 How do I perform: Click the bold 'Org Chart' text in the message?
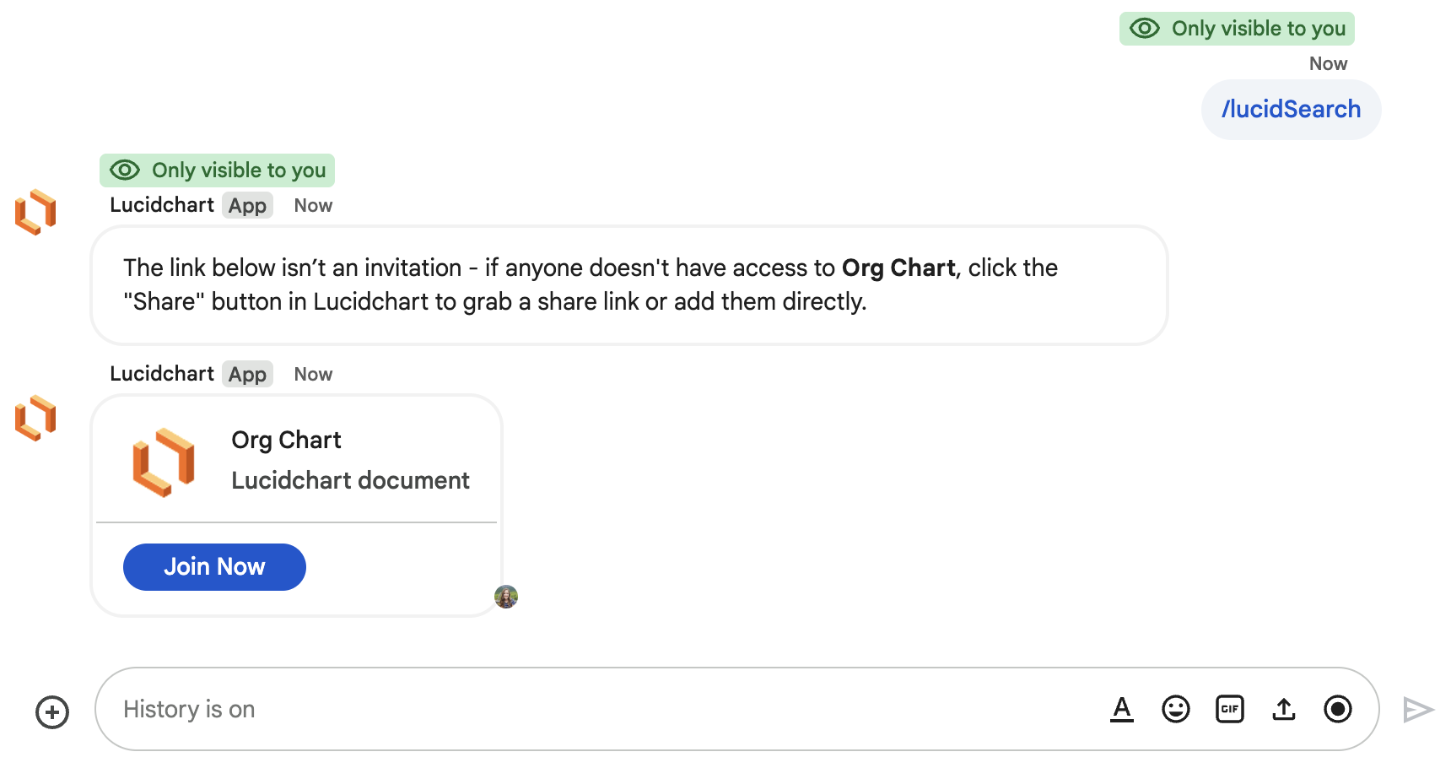897,268
